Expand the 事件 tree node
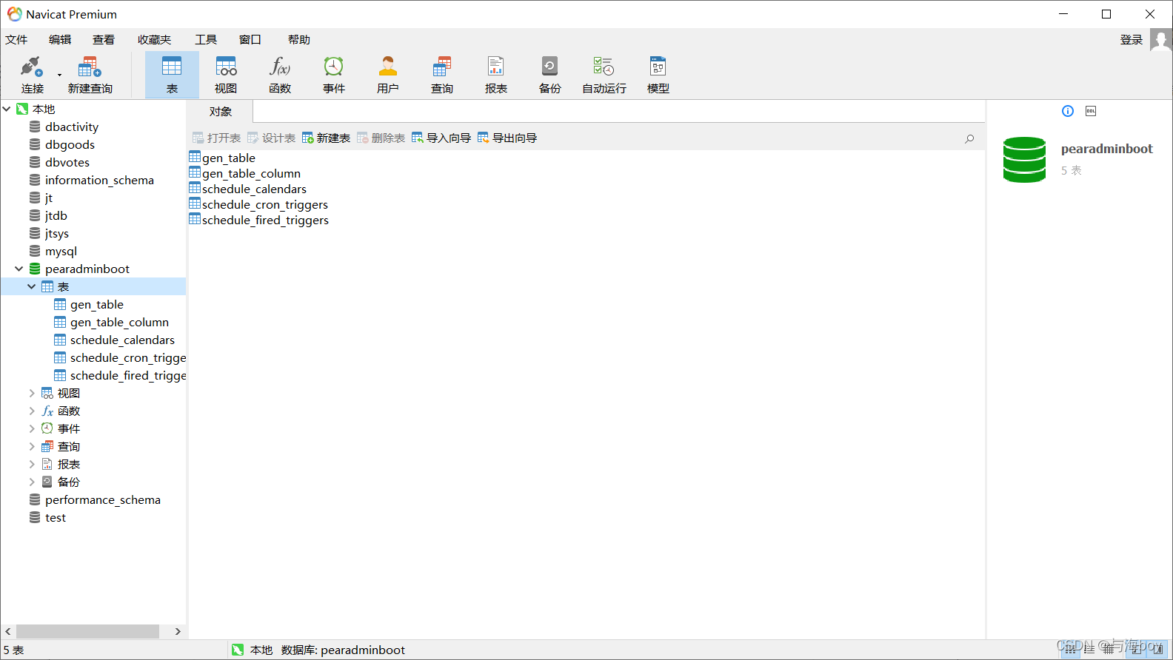 pos(32,428)
